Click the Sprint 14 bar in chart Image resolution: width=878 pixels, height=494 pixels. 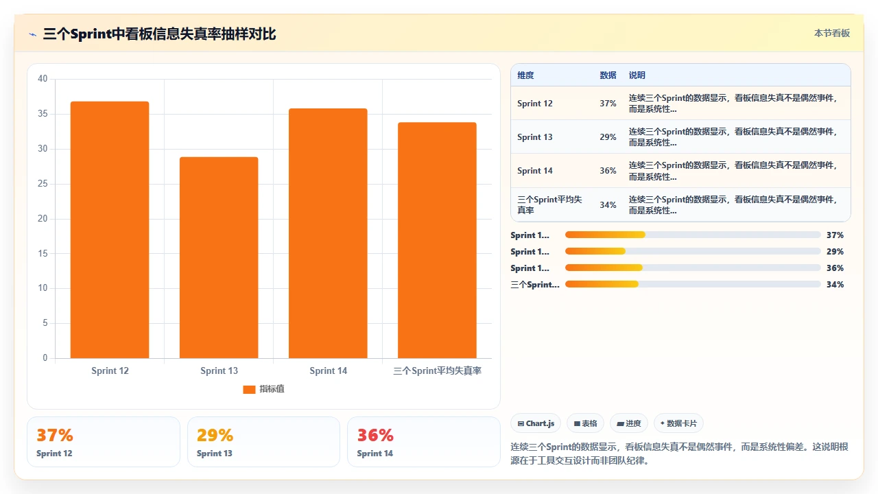(x=328, y=233)
